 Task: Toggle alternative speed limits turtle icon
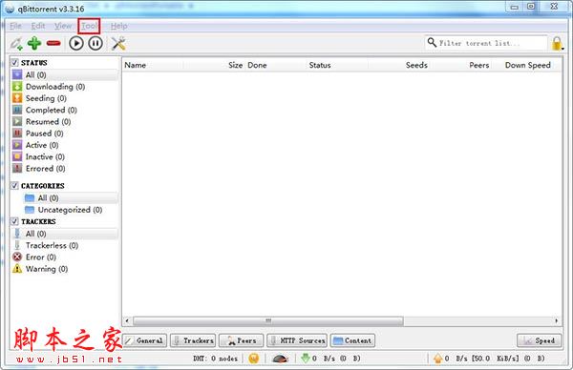pyautogui.click(x=280, y=359)
